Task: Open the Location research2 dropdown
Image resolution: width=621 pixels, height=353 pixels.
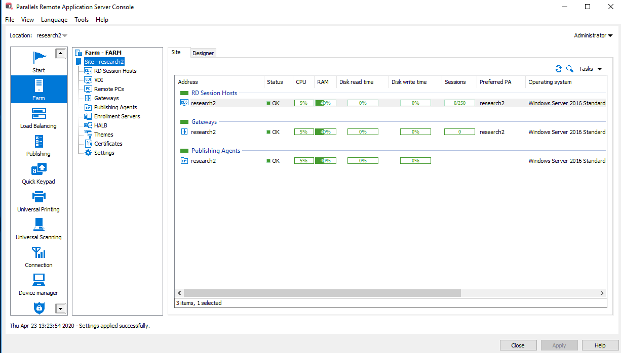Action: pos(52,35)
